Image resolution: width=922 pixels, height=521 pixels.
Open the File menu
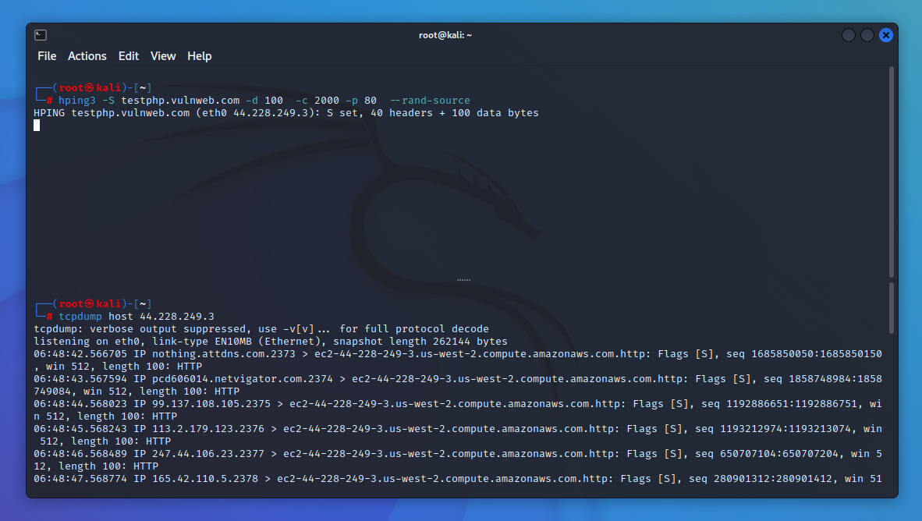47,56
